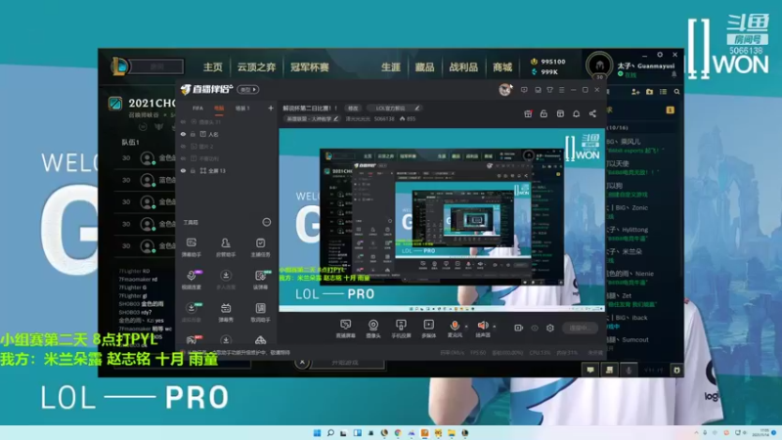Open the 房管助手 tool
The width and height of the screenshot is (782, 440).
[226, 247]
